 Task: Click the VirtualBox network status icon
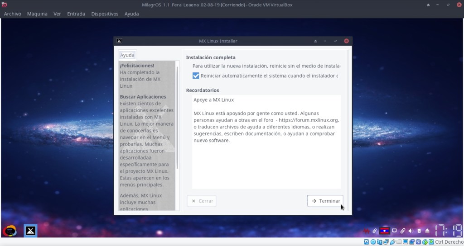tap(387, 242)
